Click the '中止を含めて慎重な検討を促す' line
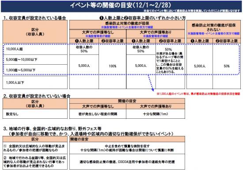Viewport: 243px width, 171px height. pyautogui.click(x=127, y=146)
